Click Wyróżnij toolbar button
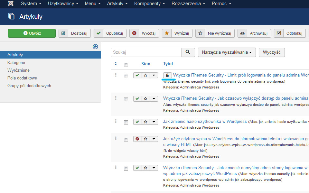 point(177,33)
